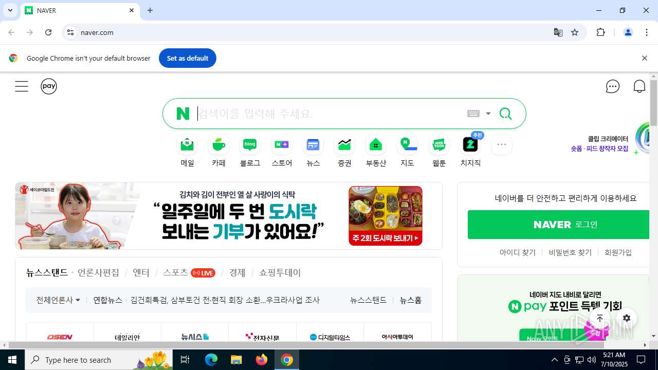The image size is (658, 370).
Task: Open the 증권 (Stocks) shortcut icon
Action: tap(344, 145)
